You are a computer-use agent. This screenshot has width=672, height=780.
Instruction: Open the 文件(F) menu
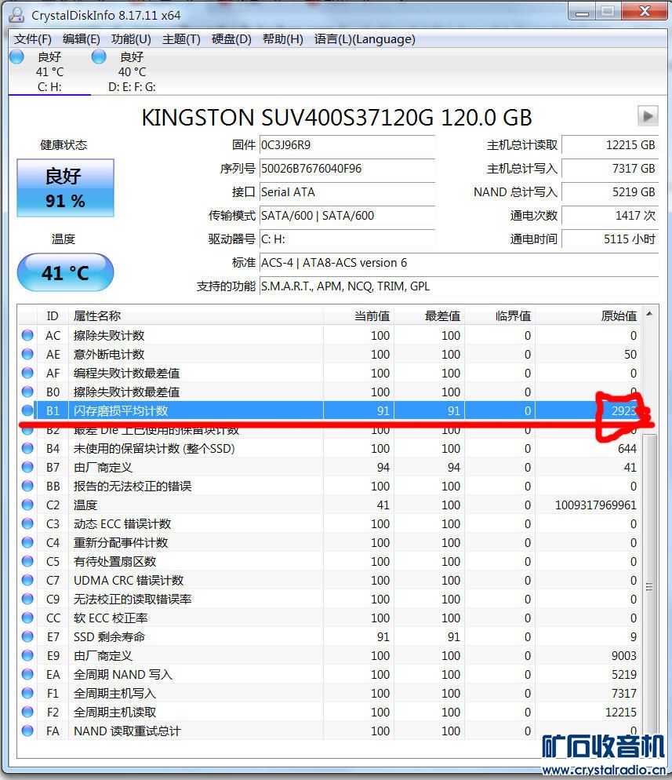click(32, 39)
